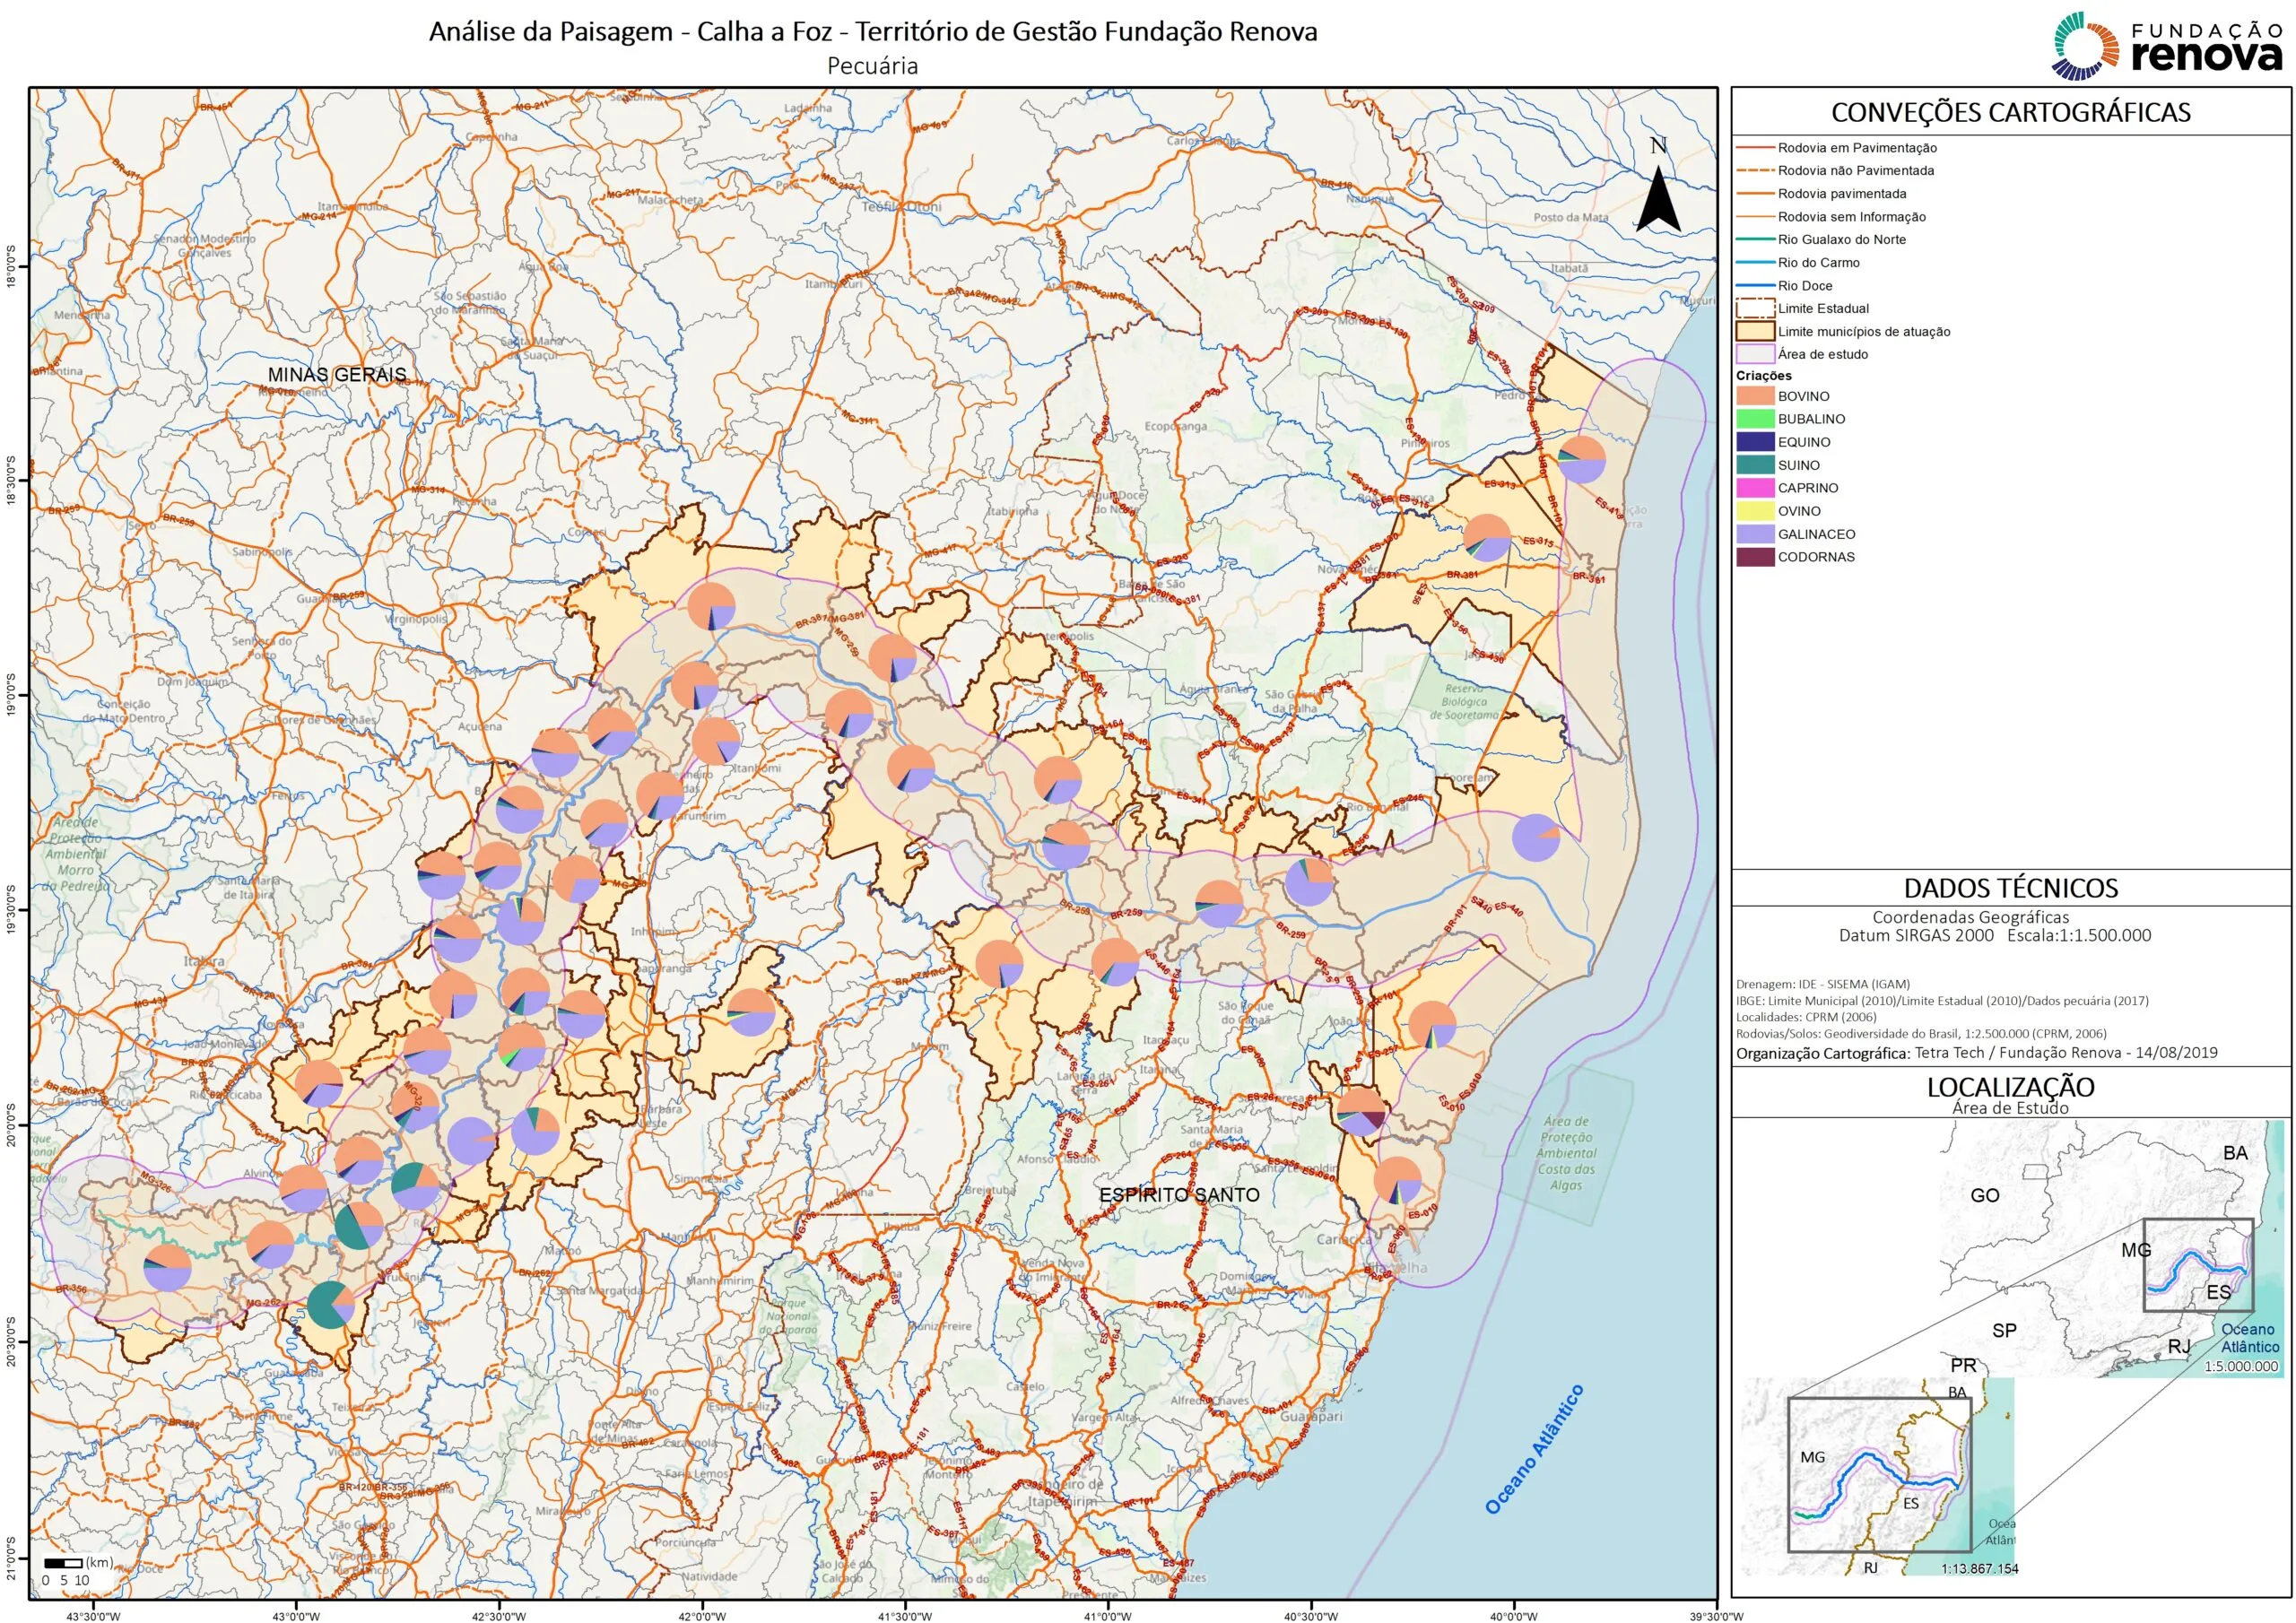Click the MINAS GERAIS map label
The image size is (2296, 1623).
click(337, 375)
